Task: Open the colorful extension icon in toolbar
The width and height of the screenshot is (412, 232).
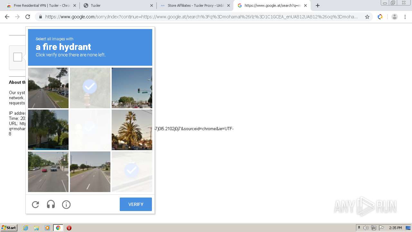Action: [x=380, y=17]
